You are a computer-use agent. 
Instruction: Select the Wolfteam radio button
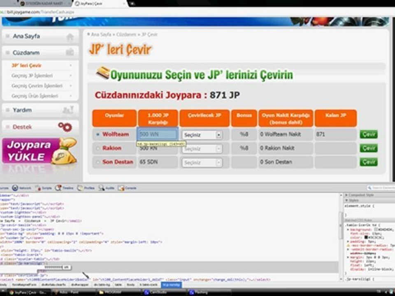pyautogui.click(x=98, y=134)
